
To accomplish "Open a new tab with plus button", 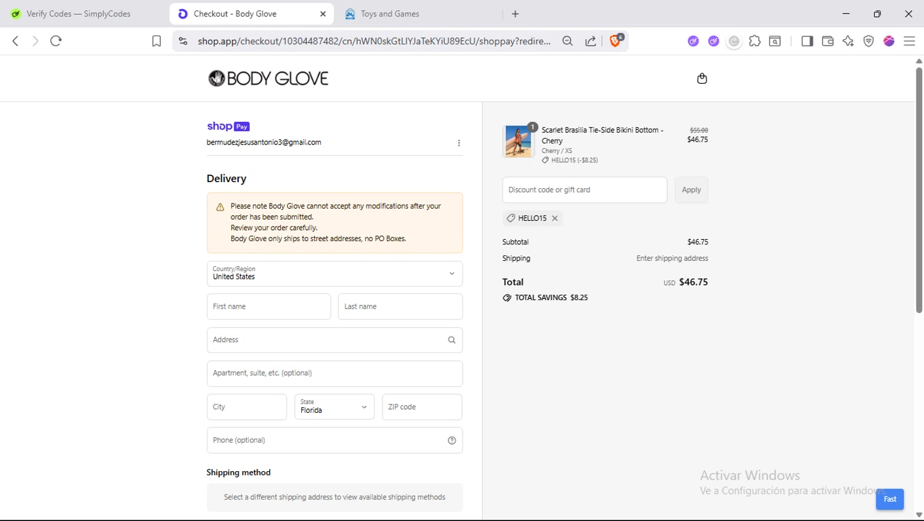I will [516, 14].
